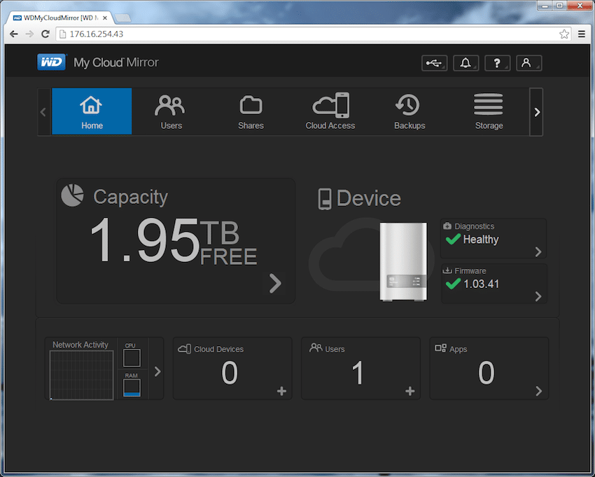Viewport: 595px width, 477px height.
Task: Click the CPU usage indicator box
Action: tap(132, 358)
